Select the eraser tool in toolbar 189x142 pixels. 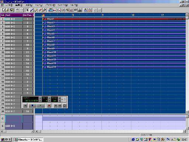pyautogui.click(x=44, y=10)
